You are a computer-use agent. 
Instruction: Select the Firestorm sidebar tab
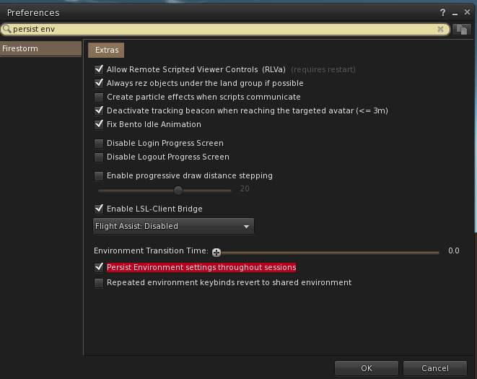(40, 48)
